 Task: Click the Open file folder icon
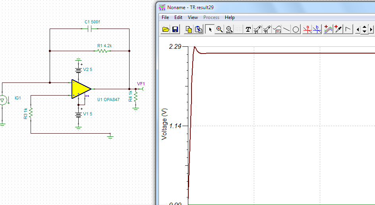[x=166, y=29]
